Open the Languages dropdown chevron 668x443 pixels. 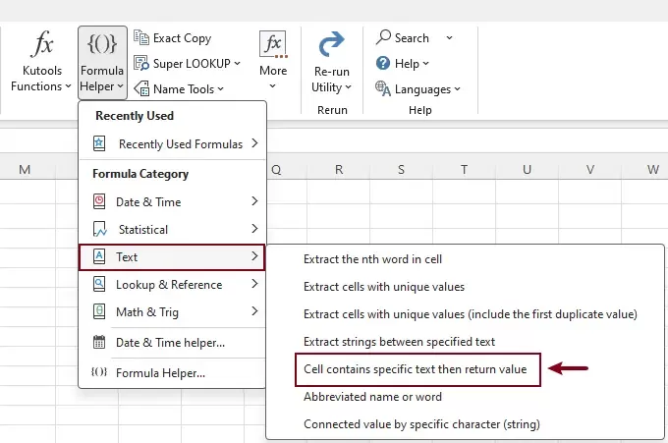click(457, 89)
